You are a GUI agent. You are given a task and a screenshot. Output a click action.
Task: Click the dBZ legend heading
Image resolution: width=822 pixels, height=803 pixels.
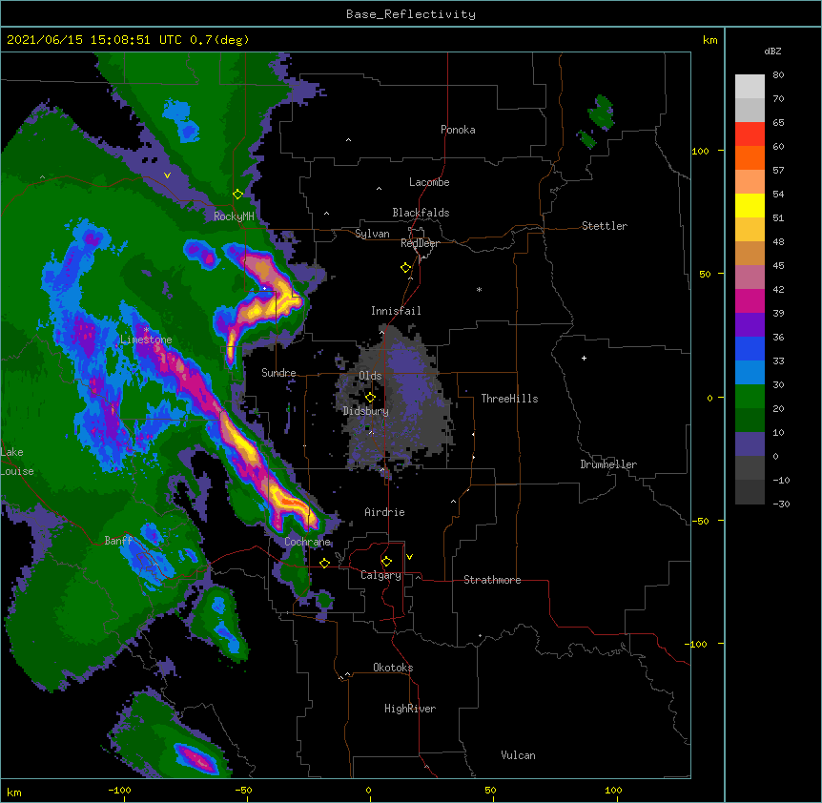pyautogui.click(x=772, y=51)
